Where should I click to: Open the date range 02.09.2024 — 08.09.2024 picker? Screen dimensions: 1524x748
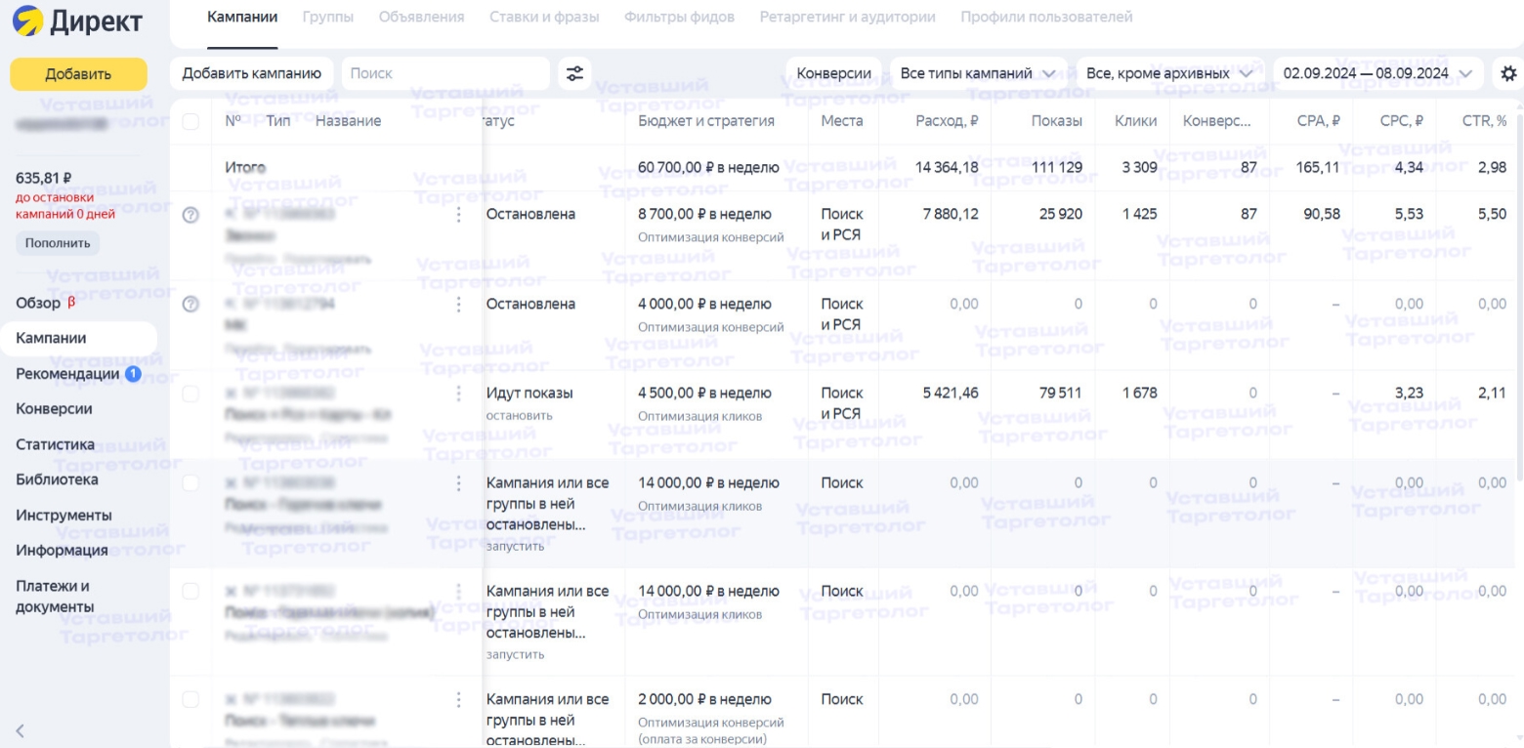pos(1377,73)
